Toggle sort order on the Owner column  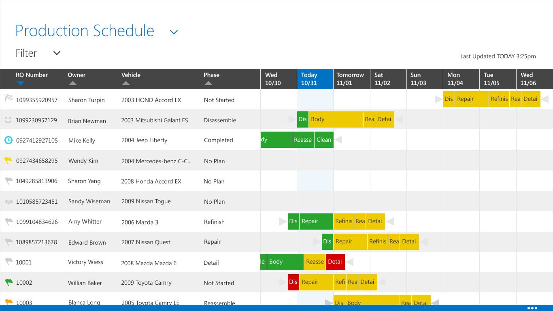tap(73, 83)
